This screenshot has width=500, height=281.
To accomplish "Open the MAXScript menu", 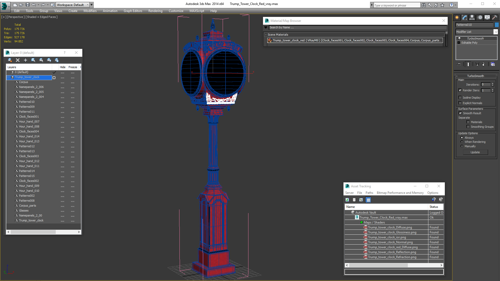I will point(197,11).
